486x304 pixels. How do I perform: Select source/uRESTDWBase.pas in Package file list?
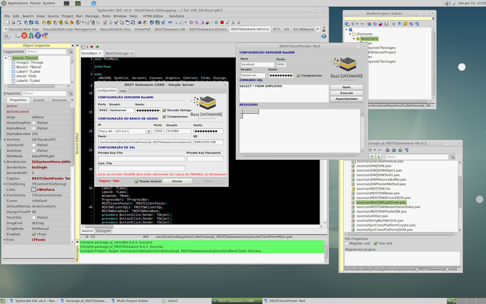tap(378, 193)
